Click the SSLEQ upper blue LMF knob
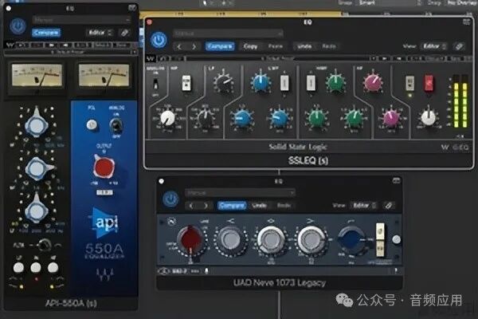The image size is (478, 319). (261, 82)
